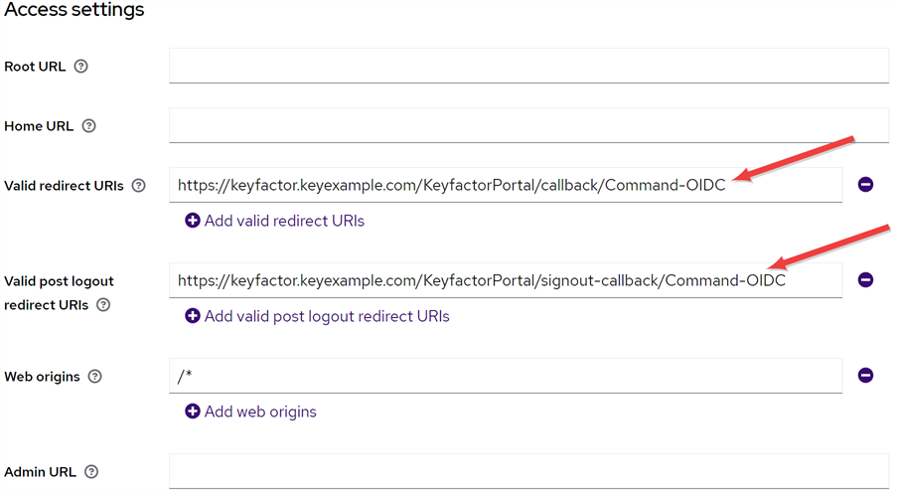Select the Valid redirect URIs callback field

505,185
